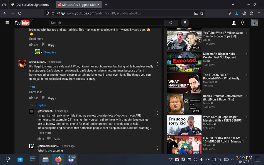Open more options for PopularMMOs video
The width and height of the screenshot is (264, 165).
click(x=247, y=76)
